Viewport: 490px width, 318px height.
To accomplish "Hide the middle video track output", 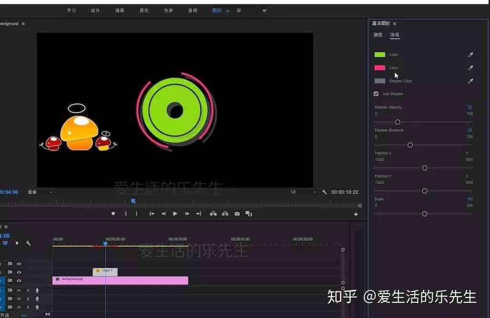I will [x=19, y=272].
